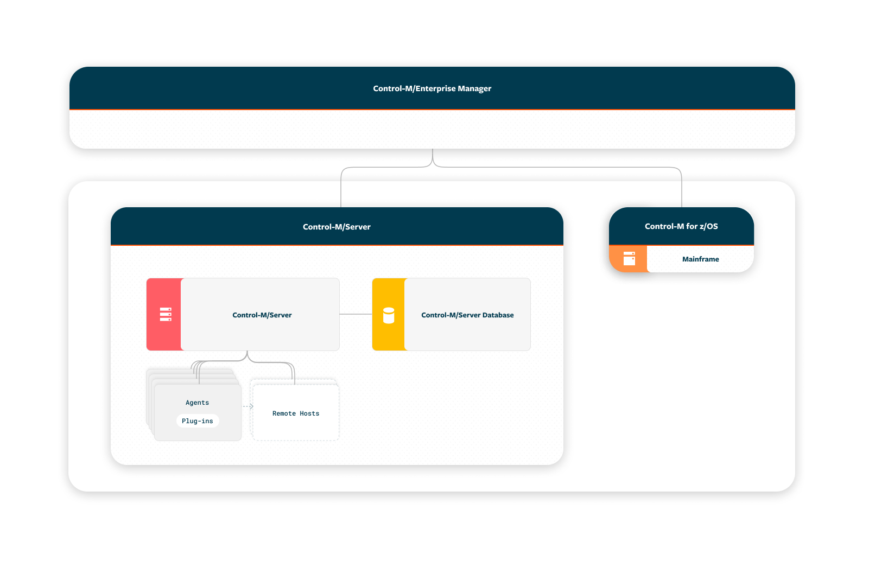Select the Remote Hosts dashed box
Viewport: 869px width, 580px height.
click(x=296, y=413)
